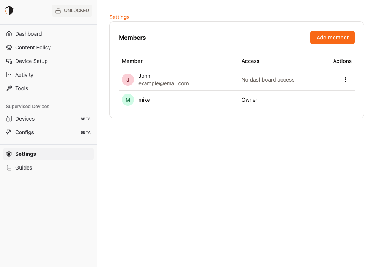The height and width of the screenshot is (267, 387).
Task: Click the Configs file icon
Action: 9,132
